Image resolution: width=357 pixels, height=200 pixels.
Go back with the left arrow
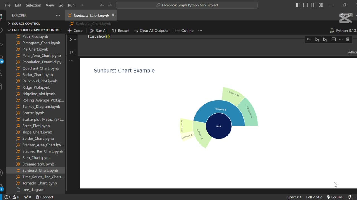[x=102, y=5]
